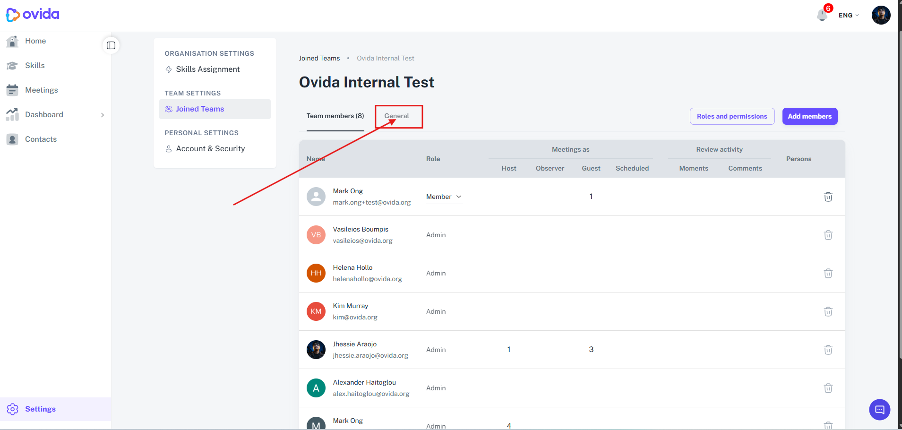Image resolution: width=902 pixels, height=430 pixels.
Task: Delete member Mark Ong with trash icon
Action: (x=828, y=197)
